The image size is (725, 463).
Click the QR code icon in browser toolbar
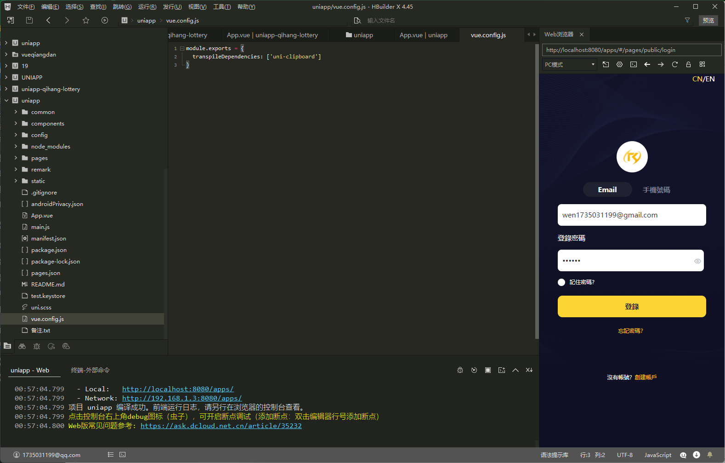702,64
